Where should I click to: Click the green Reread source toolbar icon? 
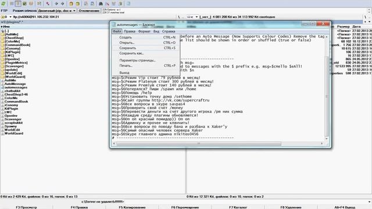(x=3, y=3)
